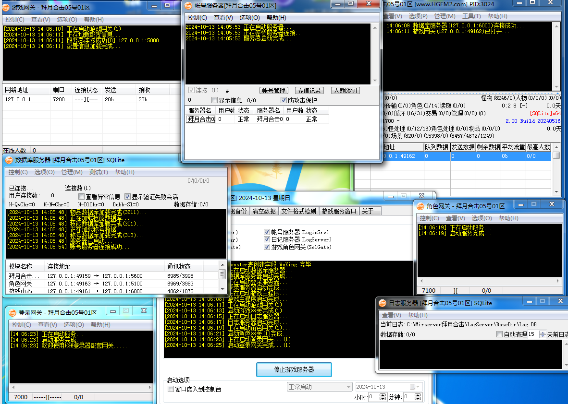
Task: Enable 自动清理 in log server
Action: click(x=499, y=334)
